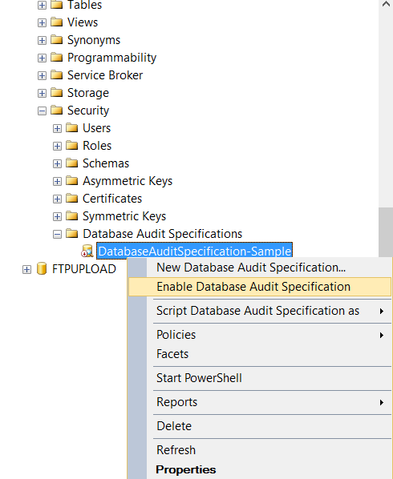The image size is (393, 479).
Task: Click the Programmability folder icon
Action: click(57, 57)
